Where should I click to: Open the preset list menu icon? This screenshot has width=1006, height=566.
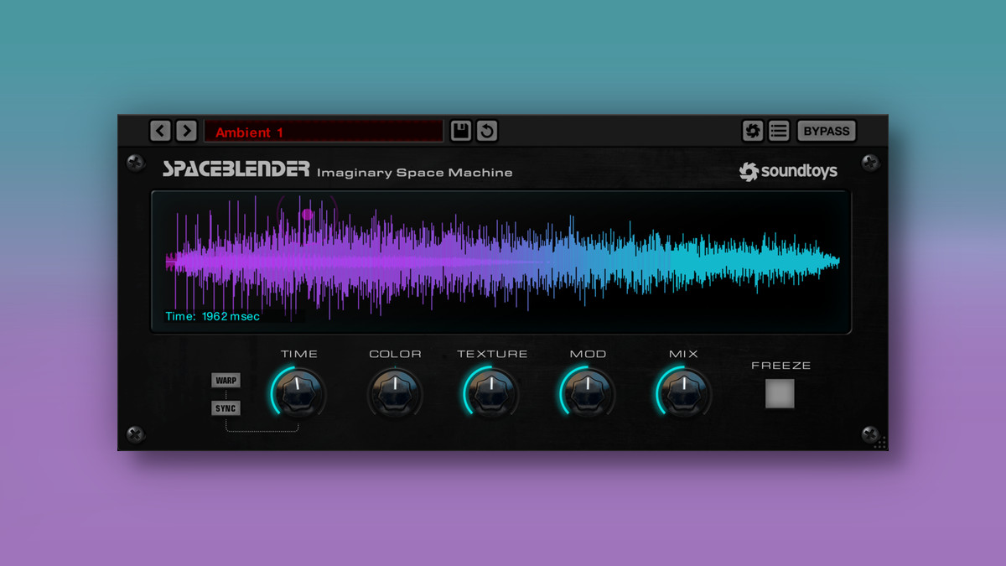(x=779, y=131)
